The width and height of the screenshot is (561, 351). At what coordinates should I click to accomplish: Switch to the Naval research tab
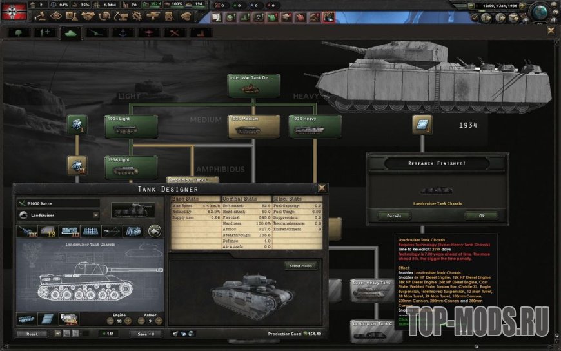coord(122,32)
